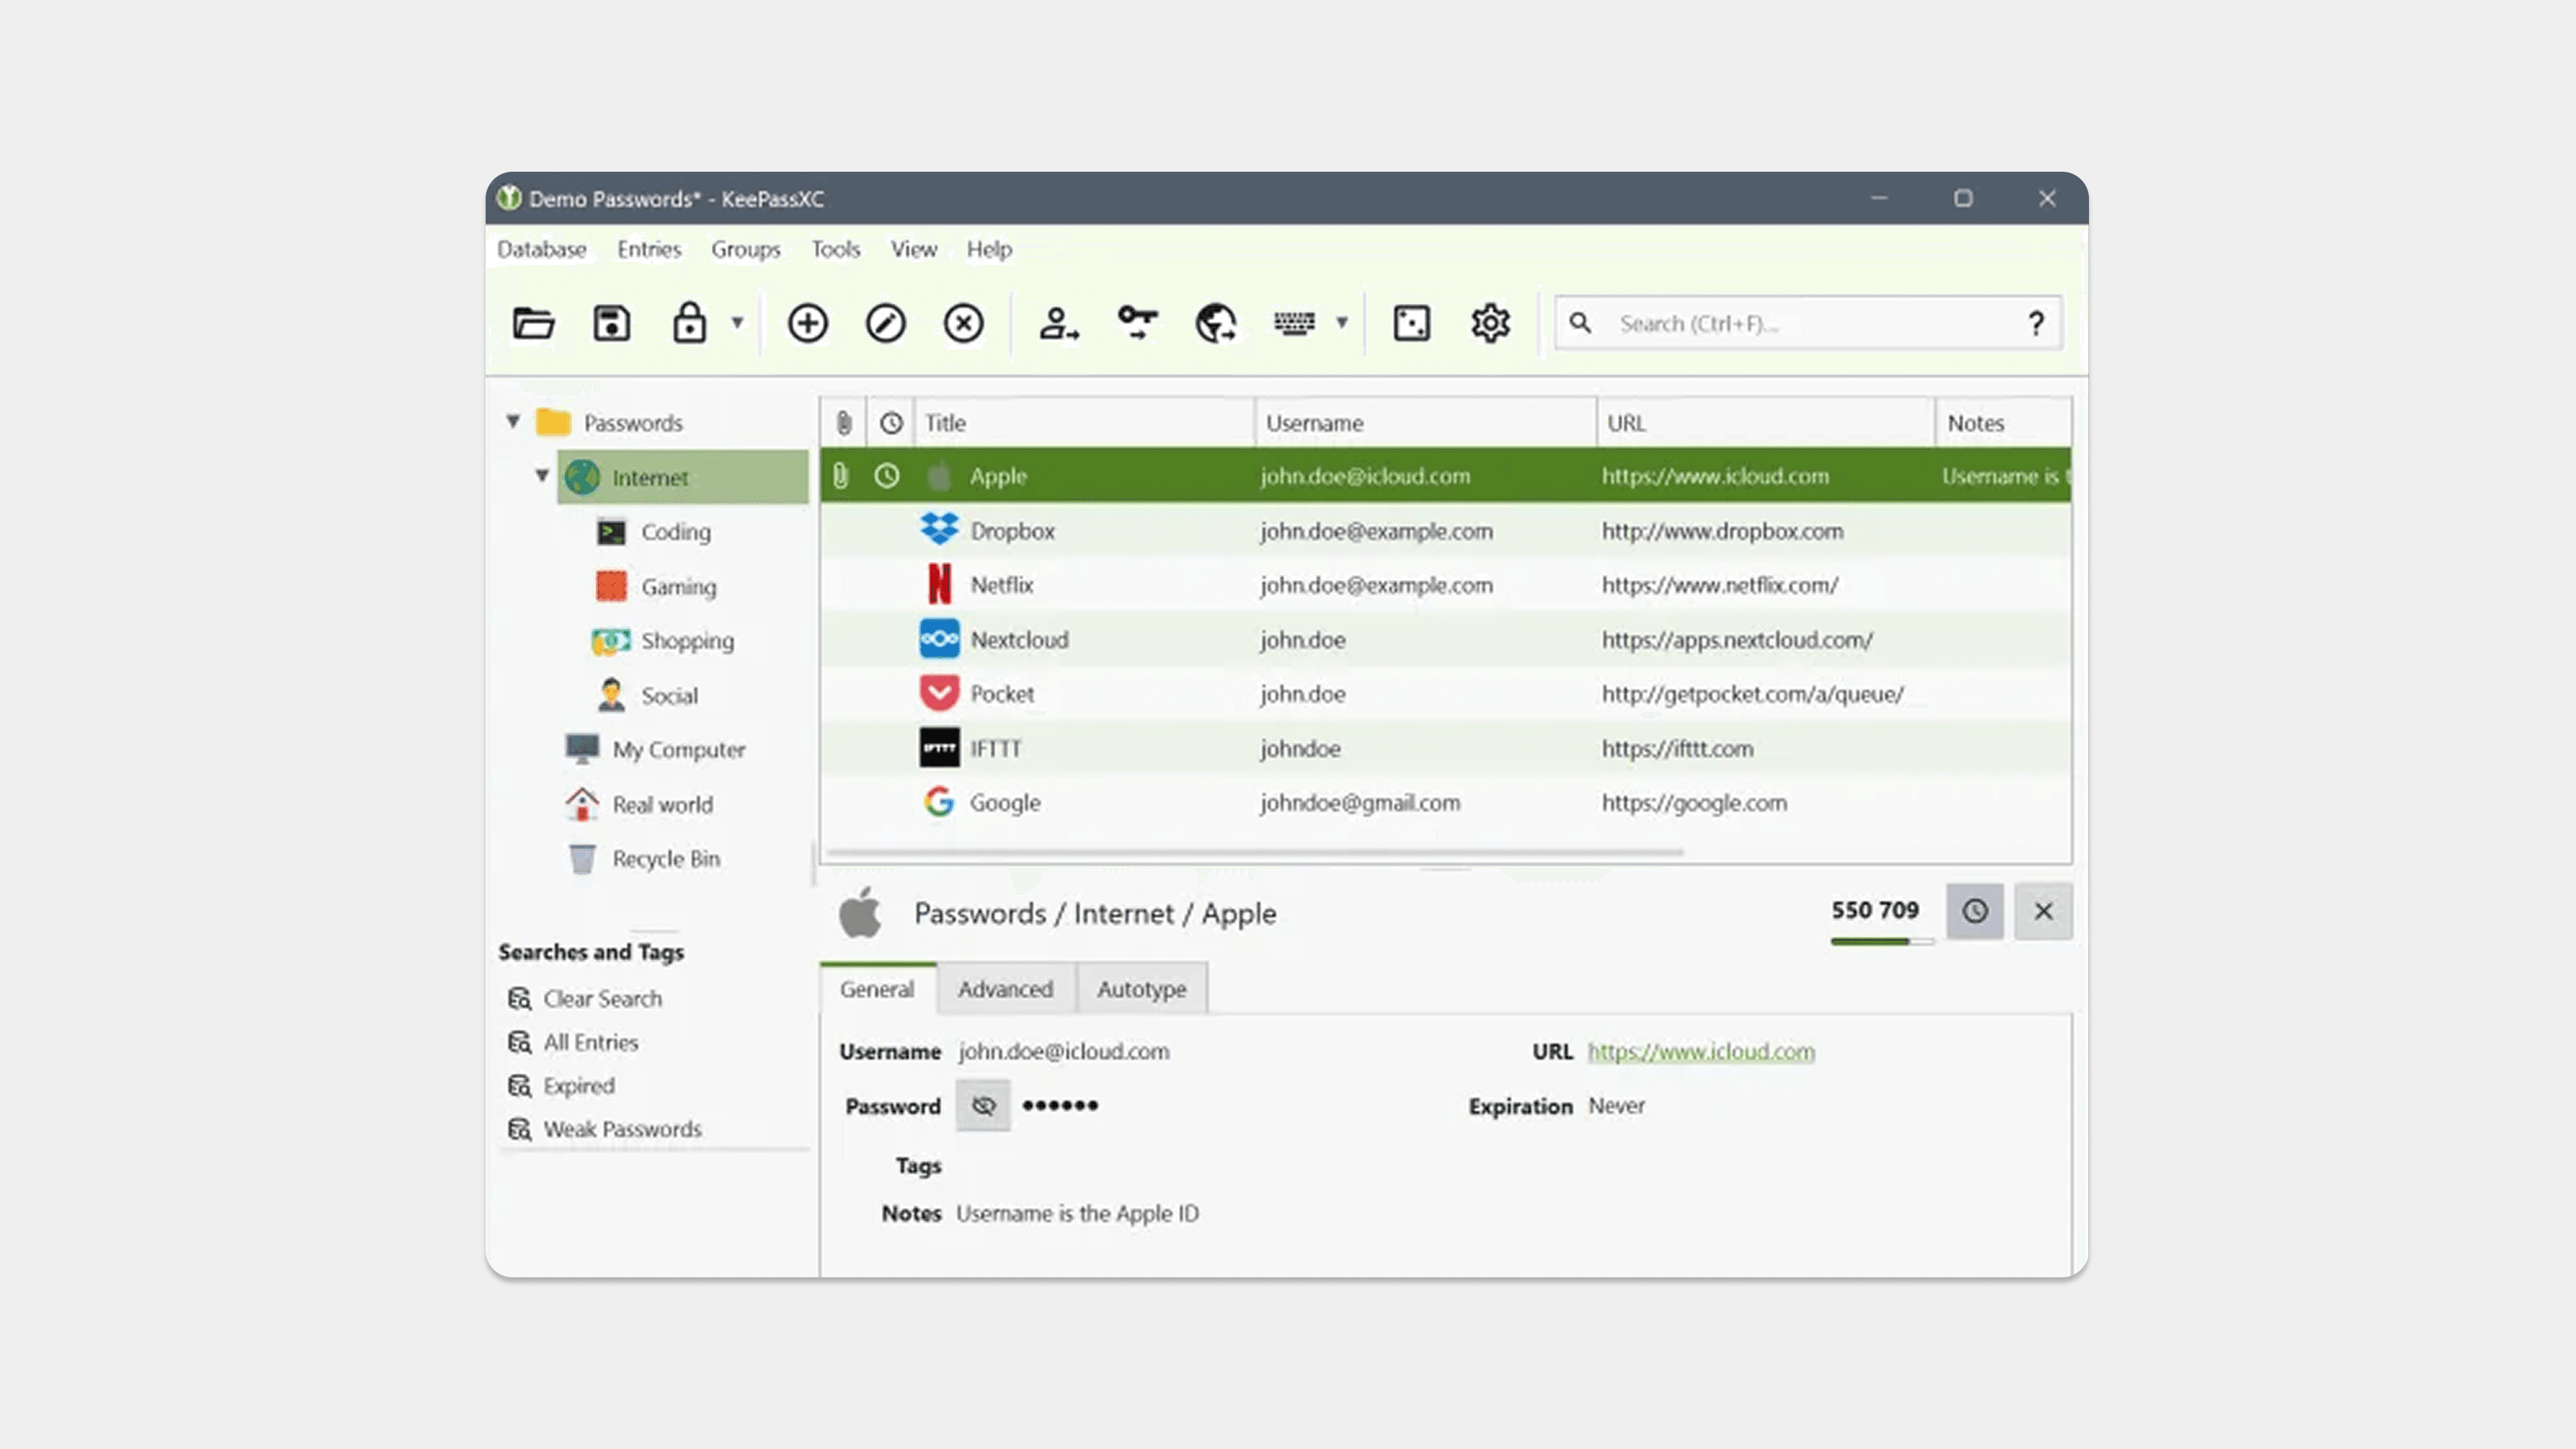Delete selected entry with X circle icon

click(963, 323)
